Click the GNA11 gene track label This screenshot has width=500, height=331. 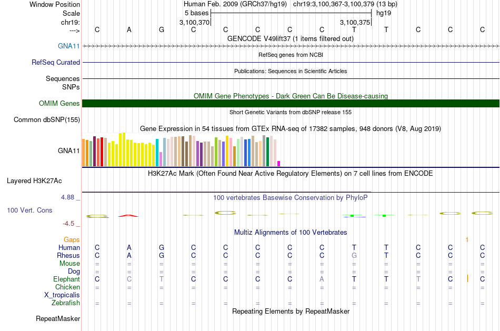pyautogui.click(x=68, y=46)
